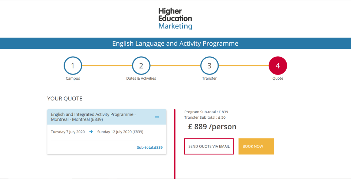This screenshot has width=351, height=179.
Task: Switch to the Transfer step label
Action: (x=210, y=78)
